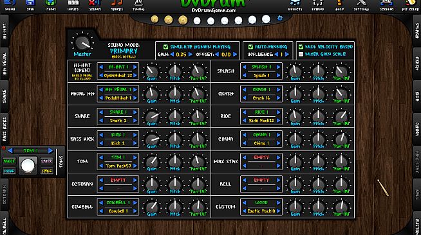Open the RIDE side tab
The height and width of the screenshot is (235, 421).
tap(417, 96)
